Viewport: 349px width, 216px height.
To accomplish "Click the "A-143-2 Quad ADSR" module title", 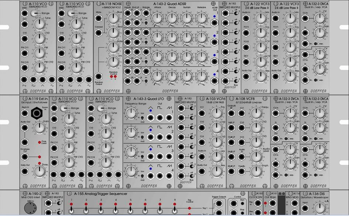I will [170, 4].
